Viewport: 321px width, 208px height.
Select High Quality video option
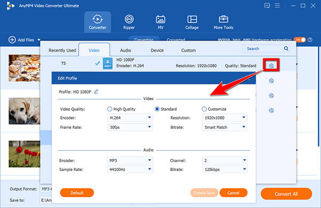pos(110,109)
